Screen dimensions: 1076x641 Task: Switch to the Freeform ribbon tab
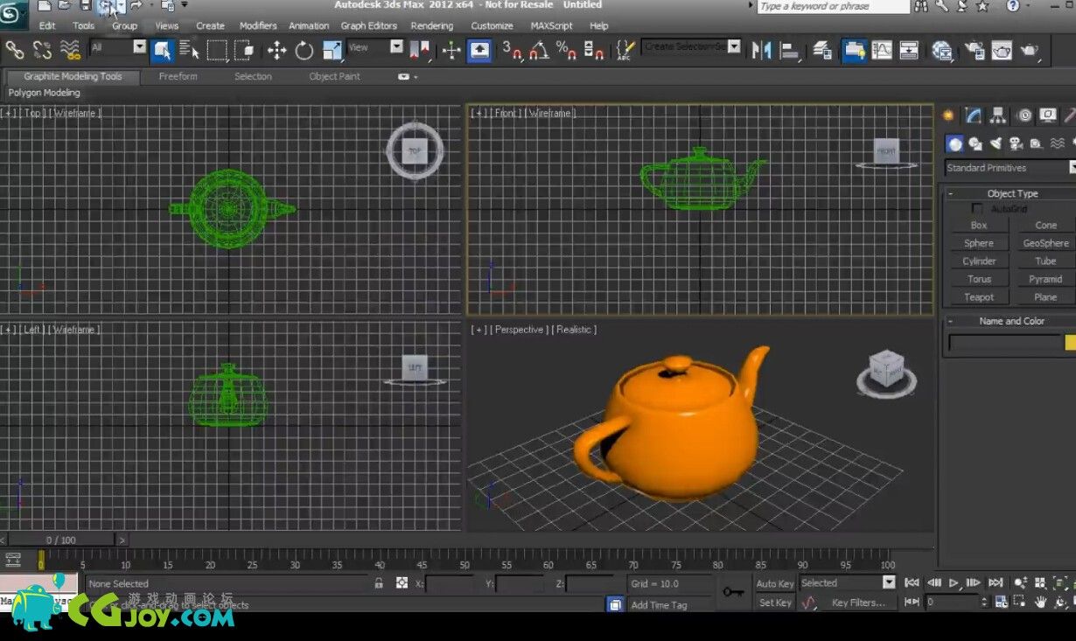coord(178,77)
